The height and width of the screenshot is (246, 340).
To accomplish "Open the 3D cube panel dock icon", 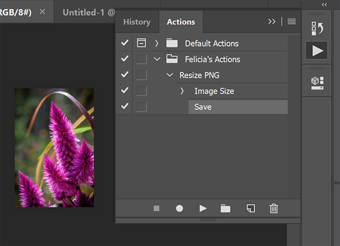I will (x=317, y=83).
